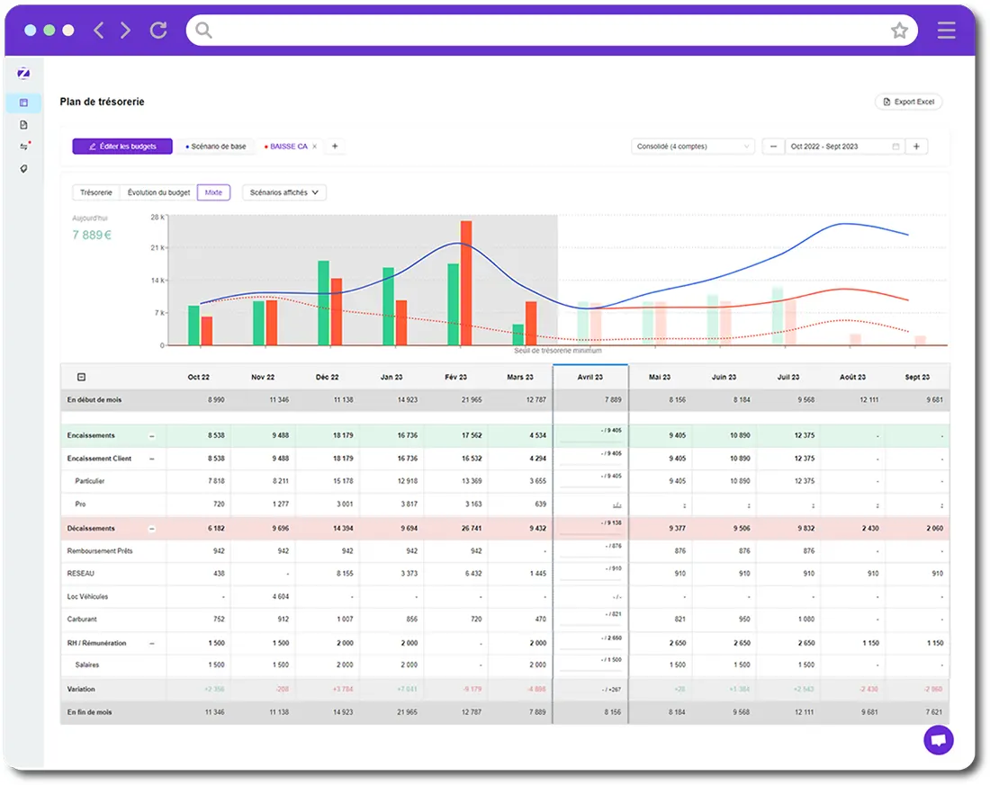Screen dimensions: 990x785
Task: Open the browser hamburger menu
Action: [946, 31]
